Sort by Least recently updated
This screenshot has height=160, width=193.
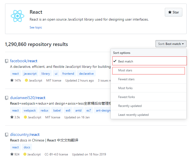(x=149, y=115)
